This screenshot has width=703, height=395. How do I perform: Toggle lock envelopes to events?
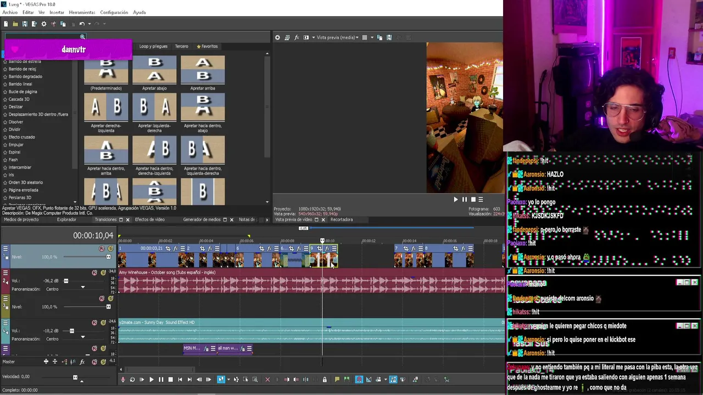pyautogui.click(x=393, y=379)
